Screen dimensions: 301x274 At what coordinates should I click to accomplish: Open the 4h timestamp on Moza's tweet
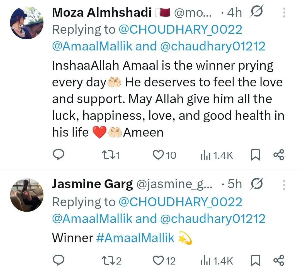coord(234,12)
